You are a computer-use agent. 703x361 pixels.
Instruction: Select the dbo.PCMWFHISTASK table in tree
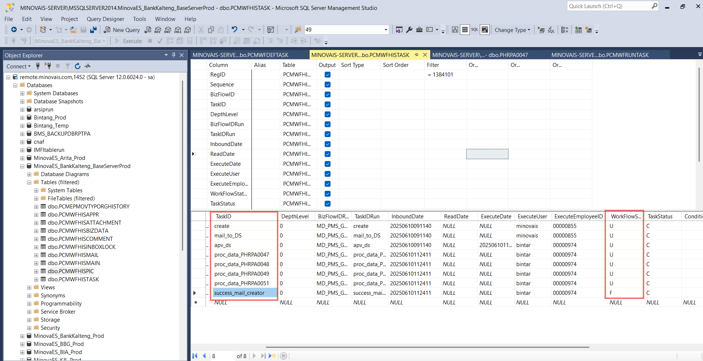click(x=74, y=279)
